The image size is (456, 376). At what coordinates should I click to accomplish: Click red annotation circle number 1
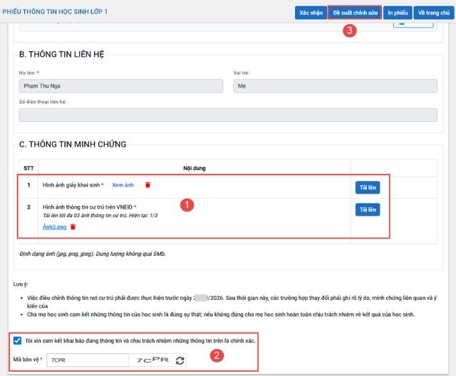(187, 204)
